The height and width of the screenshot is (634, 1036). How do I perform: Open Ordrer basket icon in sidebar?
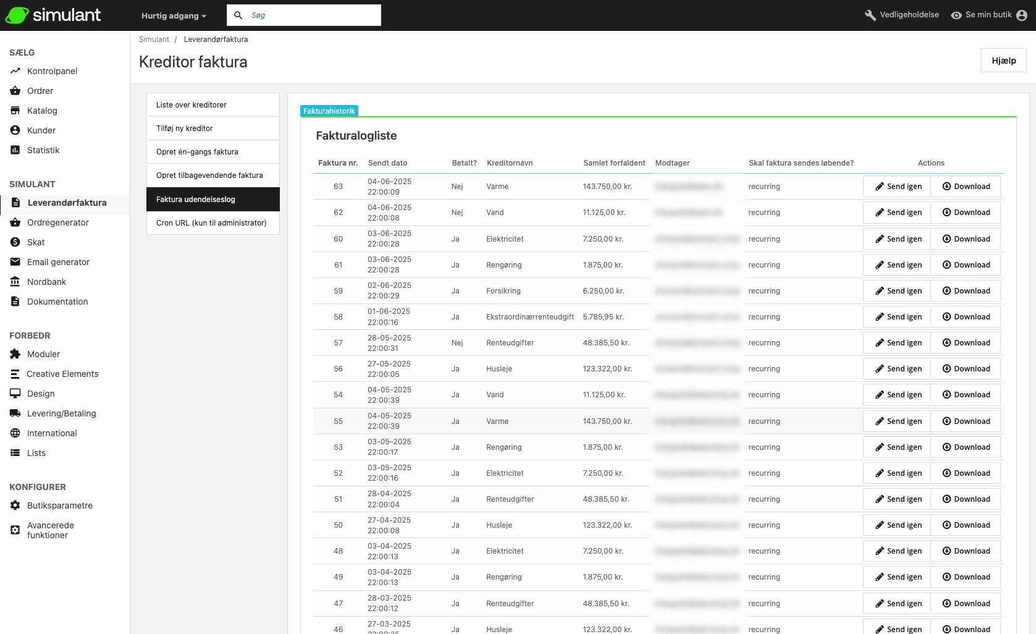coord(15,91)
